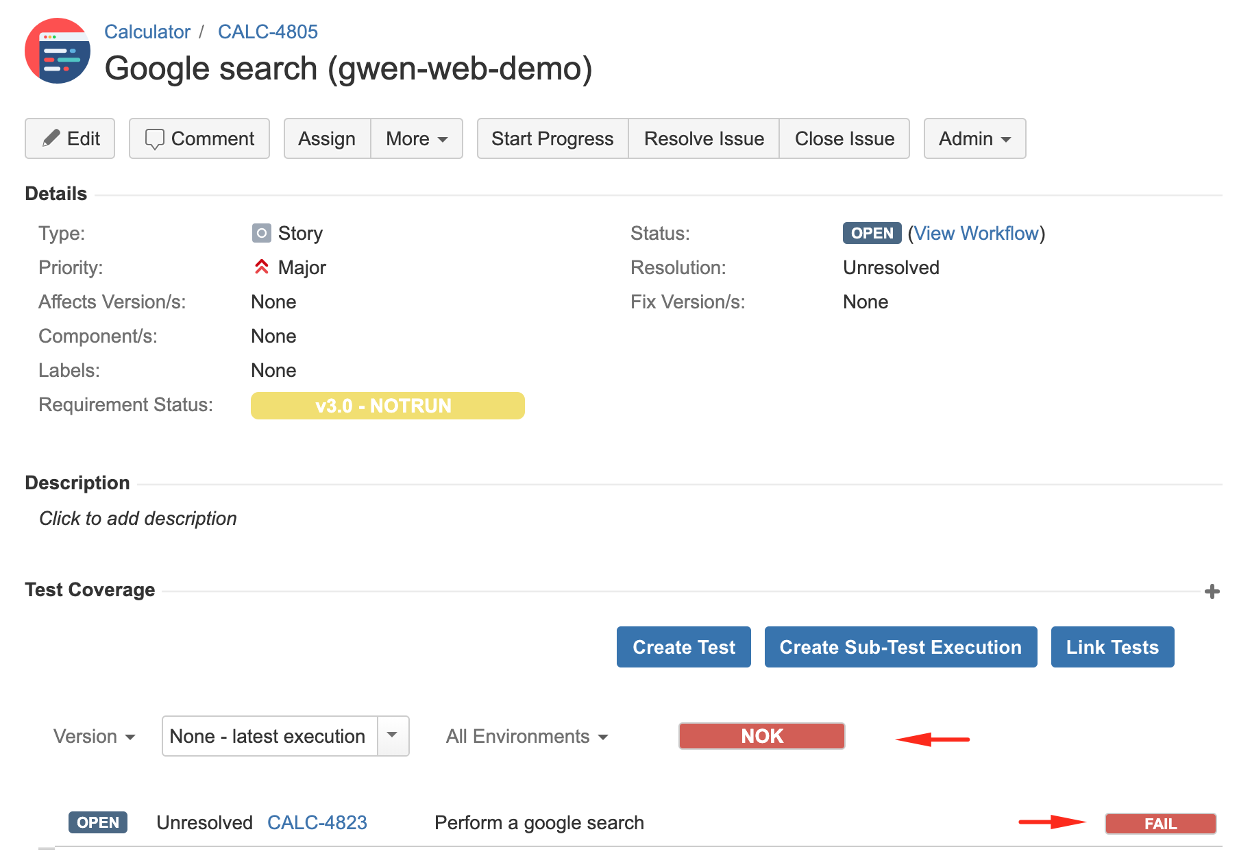Click the Details section heading
This screenshot has height=858, width=1239.
[x=56, y=193]
